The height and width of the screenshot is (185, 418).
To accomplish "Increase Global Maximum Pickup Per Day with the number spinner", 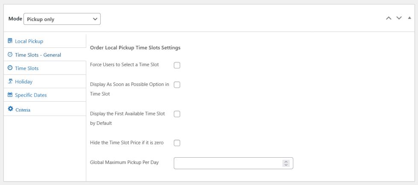I will coord(286,162).
